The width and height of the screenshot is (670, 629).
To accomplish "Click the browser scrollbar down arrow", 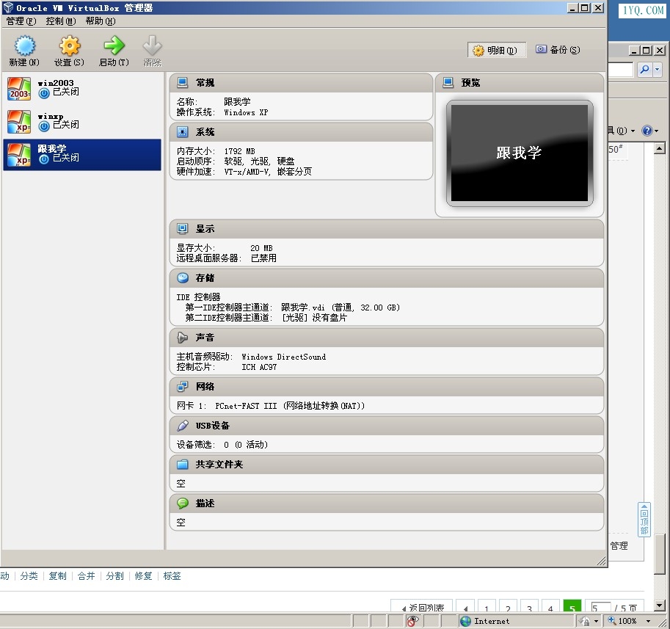I will click(659, 606).
